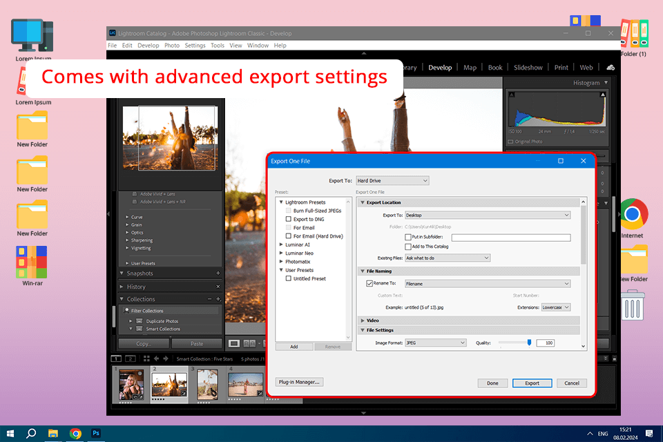
Task: Open filmstrip grid view icon
Action: [x=146, y=358]
